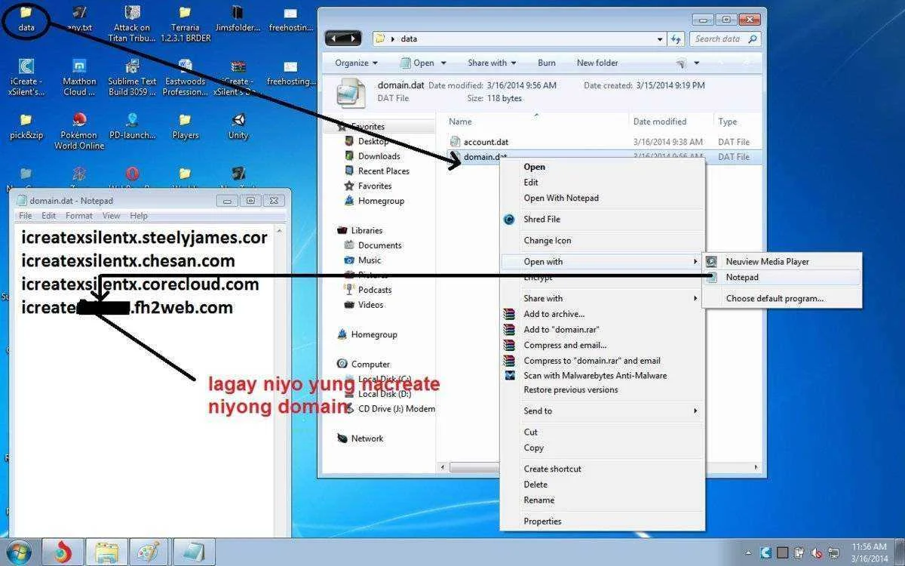Select Properties in context menu
Screen dimensions: 905x566
603,521
